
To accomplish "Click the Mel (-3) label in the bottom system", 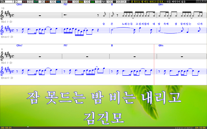I will pos(7,63).
